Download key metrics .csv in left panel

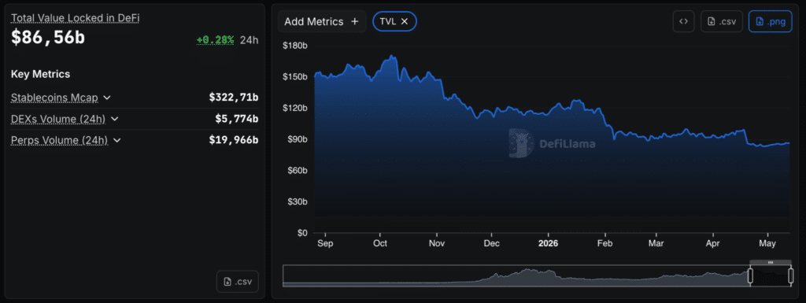click(238, 282)
